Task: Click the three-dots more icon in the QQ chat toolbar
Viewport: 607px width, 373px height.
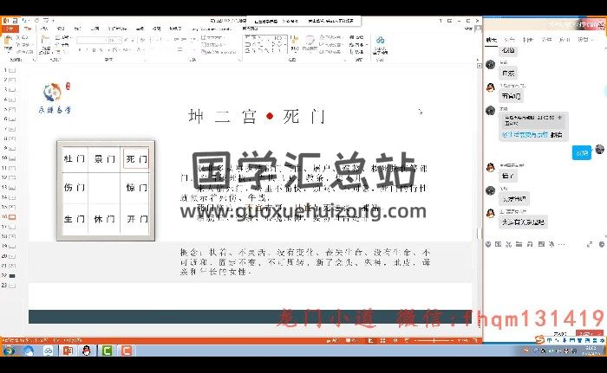Action: [x=562, y=244]
